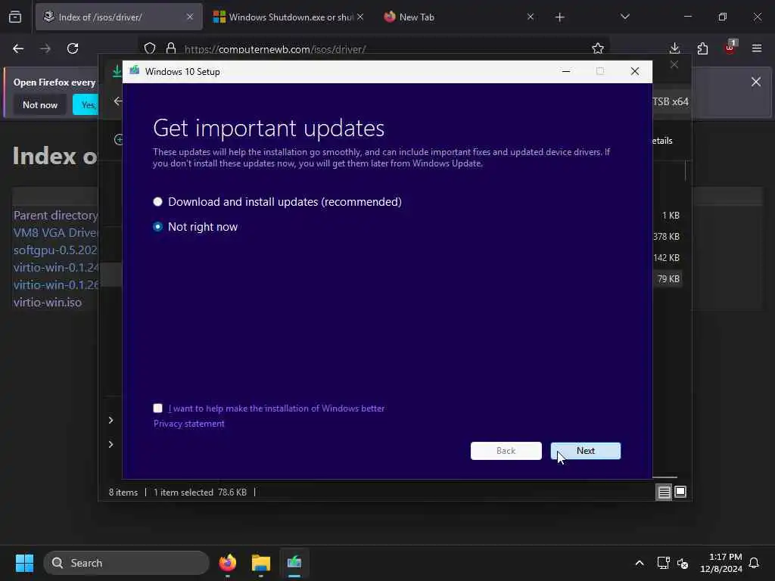Open the Firefox View button
The height and width of the screenshot is (581, 775).
(15, 17)
